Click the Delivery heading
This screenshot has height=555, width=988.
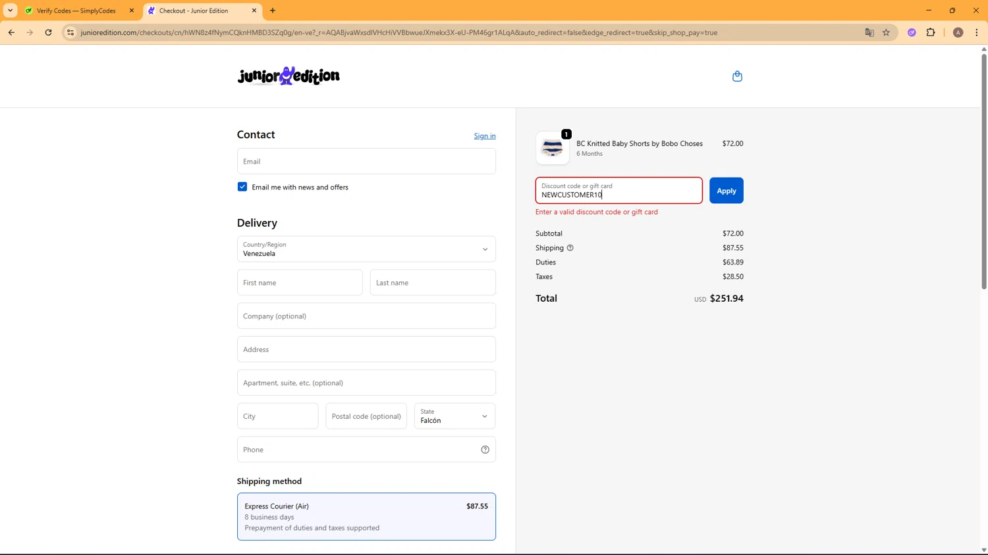(257, 223)
